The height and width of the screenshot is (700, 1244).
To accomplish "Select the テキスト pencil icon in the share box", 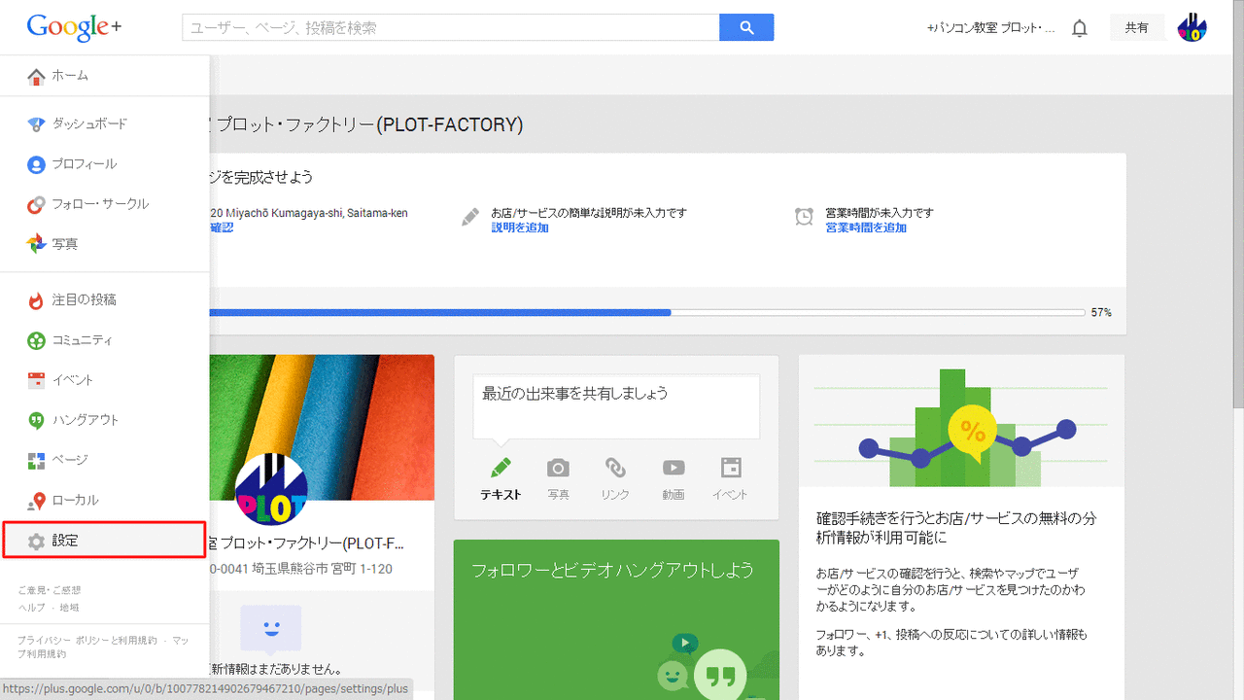I will pyautogui.click(x=501, y=468).
